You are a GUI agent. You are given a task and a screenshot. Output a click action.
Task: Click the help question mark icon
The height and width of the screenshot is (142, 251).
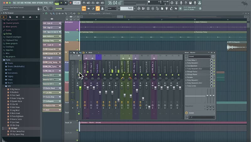[x=186, y=3]
